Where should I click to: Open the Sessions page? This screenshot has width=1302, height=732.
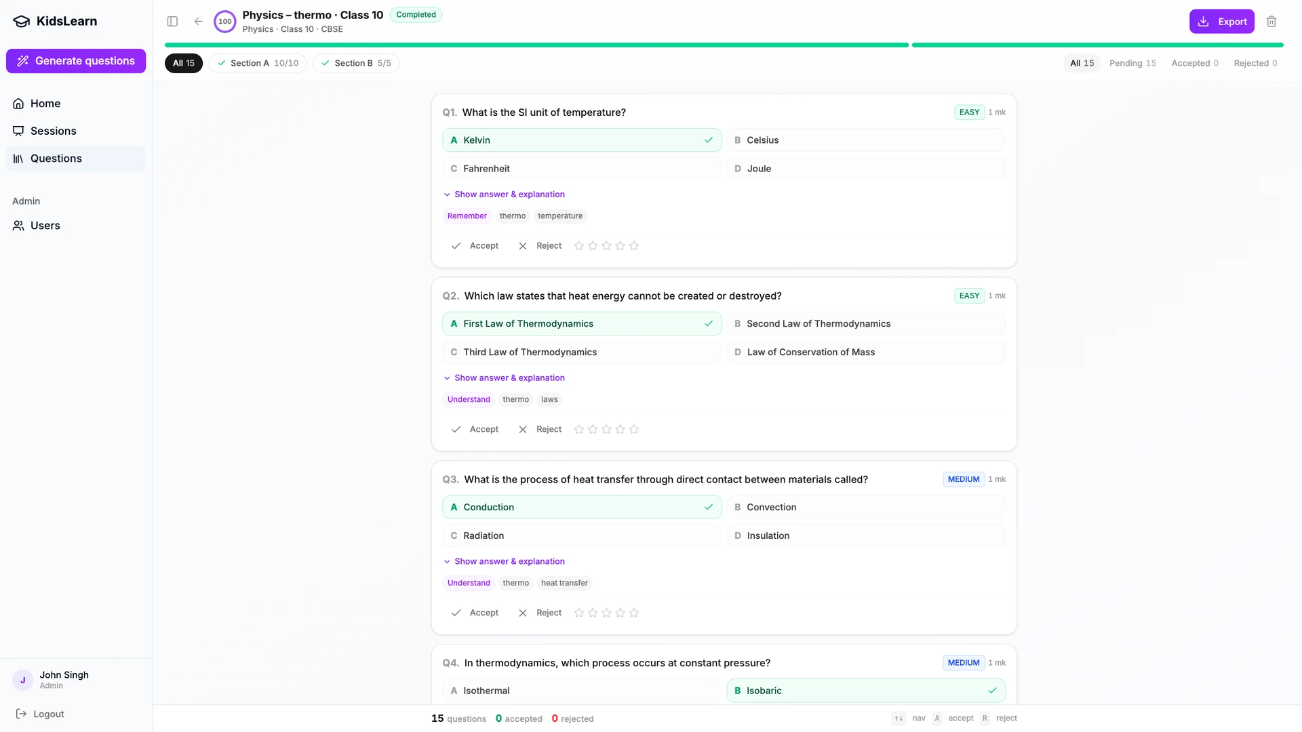[x=76, y=131]
